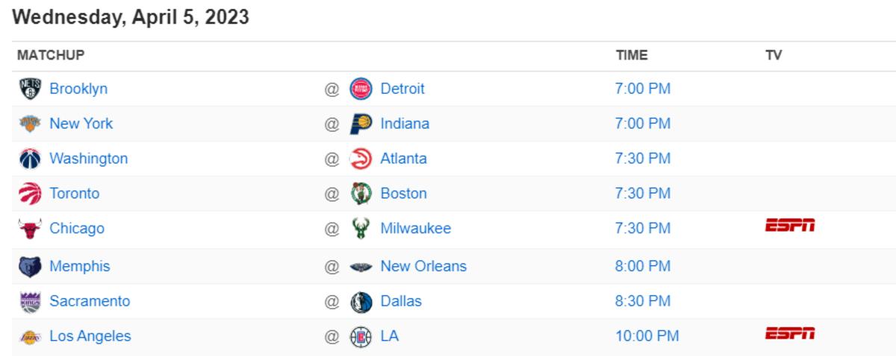Click the Brooklyn Nets logo icon
This screenshot has width=896, height=356.
[30, 89]
